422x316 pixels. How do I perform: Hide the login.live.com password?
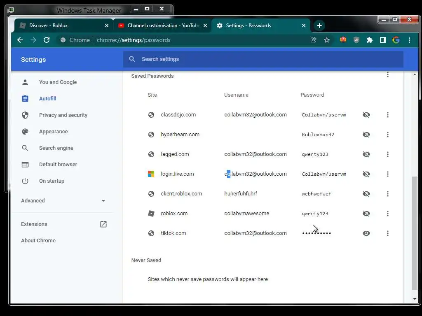tap(366, 174)
